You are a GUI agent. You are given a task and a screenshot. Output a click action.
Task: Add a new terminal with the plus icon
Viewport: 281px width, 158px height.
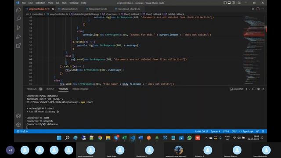click(x=246, y=89)
